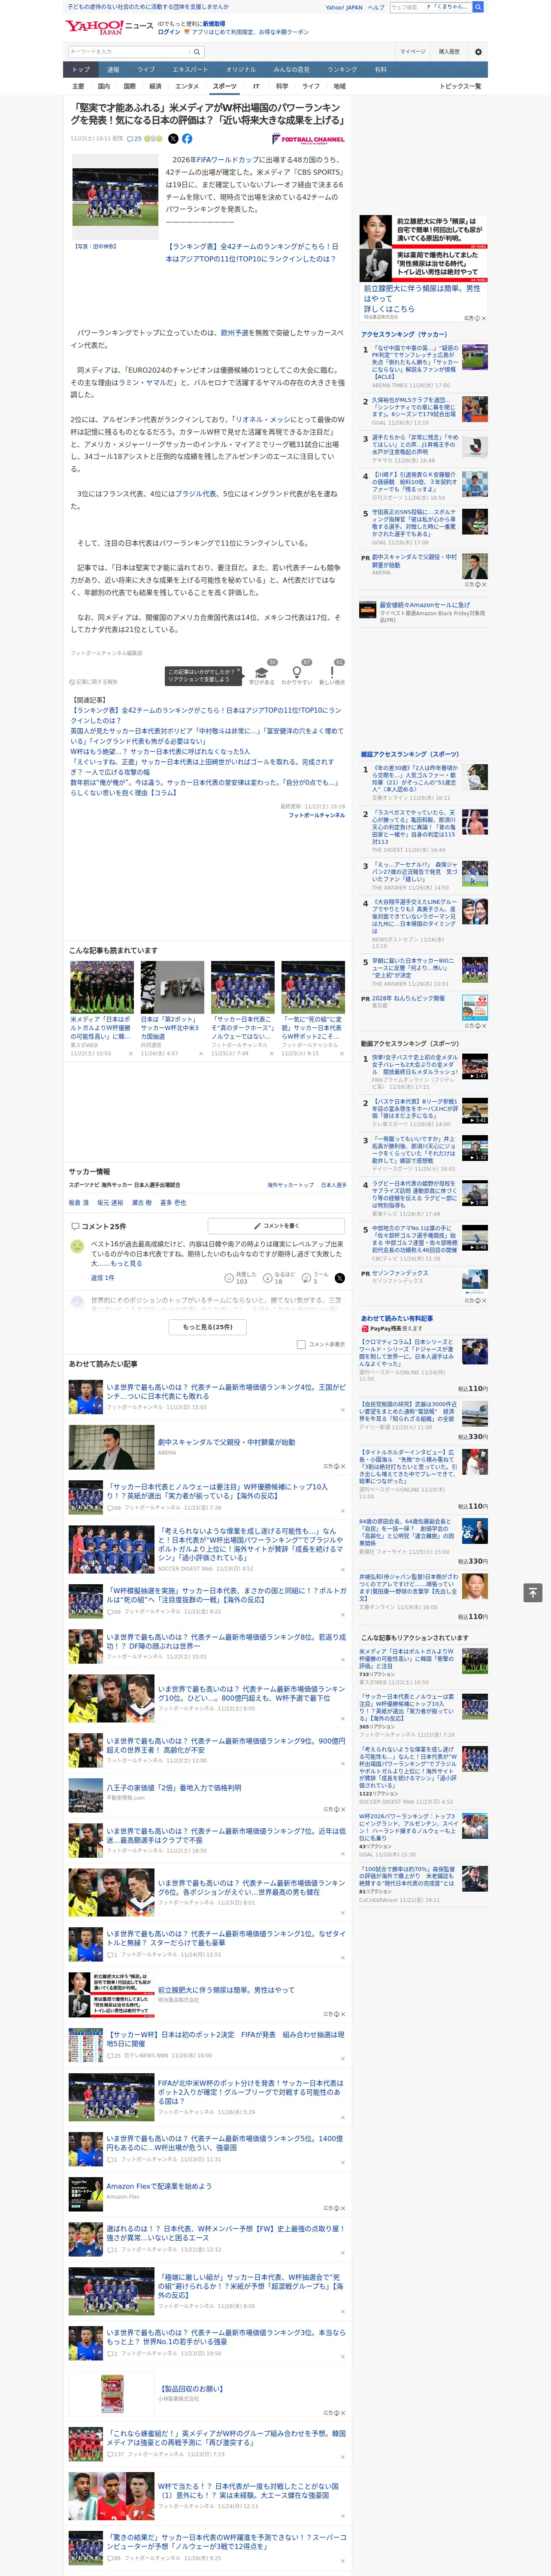The height and width of the screenshot is (2576, 551).
Task: Click the blue web search button
Action: click(x=478, y=7)
